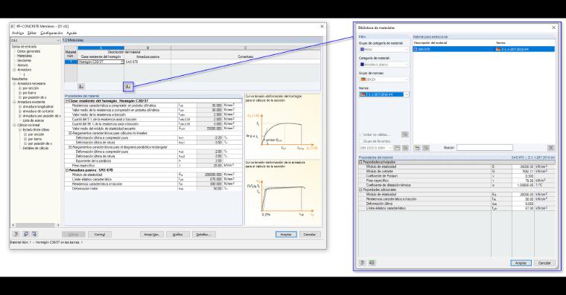Click the third footer icon left of Cálculo button
The image size is (566, 295).
(x=34, y=234)
